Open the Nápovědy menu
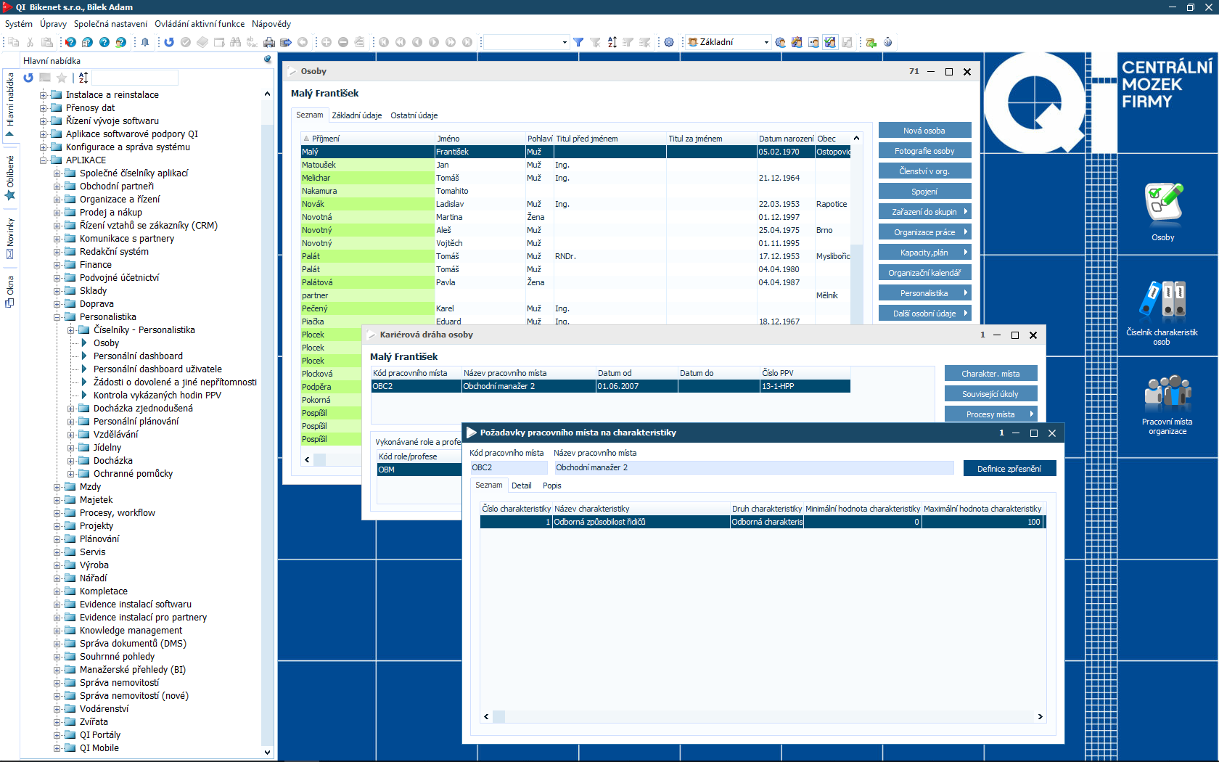Screen dimensions: 1219x762 [x=271, y=24]
